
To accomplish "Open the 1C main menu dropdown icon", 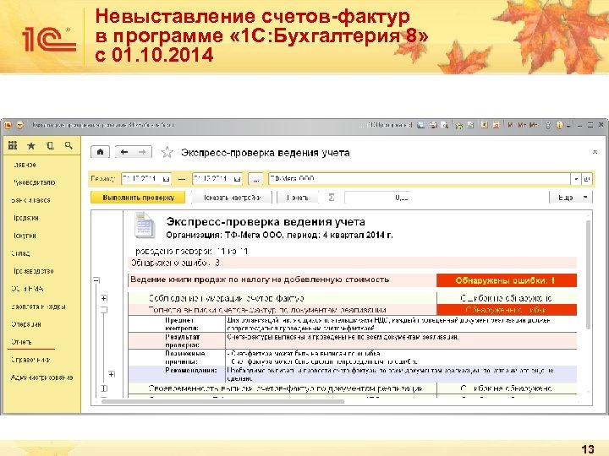I will [x=20, y=125].
